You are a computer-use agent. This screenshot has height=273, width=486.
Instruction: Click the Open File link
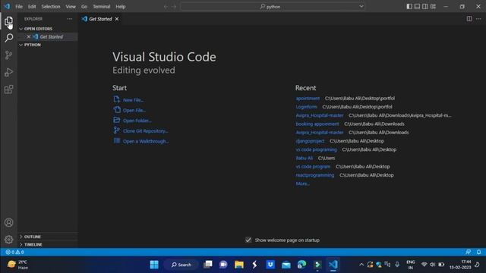tap(134, 110)
